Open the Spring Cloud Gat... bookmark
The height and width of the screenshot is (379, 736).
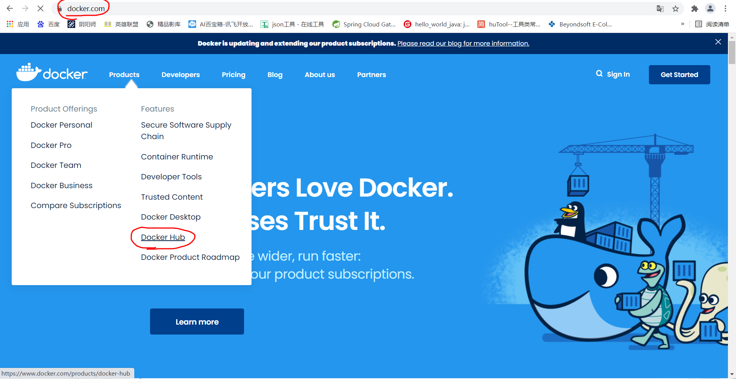click(364, 24)
